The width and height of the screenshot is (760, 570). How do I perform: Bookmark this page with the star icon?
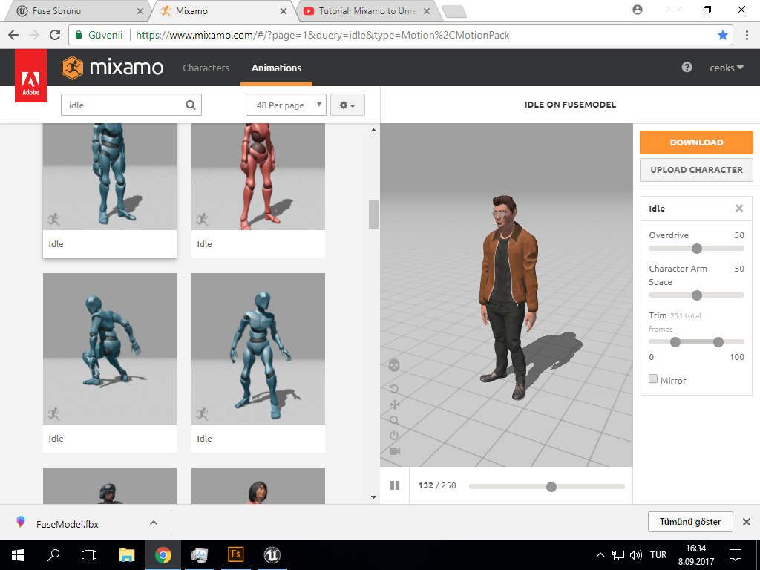[x=723, y=35]
